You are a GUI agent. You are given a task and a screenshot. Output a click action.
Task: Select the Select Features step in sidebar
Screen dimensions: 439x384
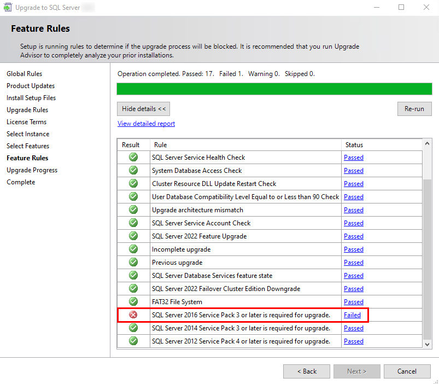[x=28, y=146]
